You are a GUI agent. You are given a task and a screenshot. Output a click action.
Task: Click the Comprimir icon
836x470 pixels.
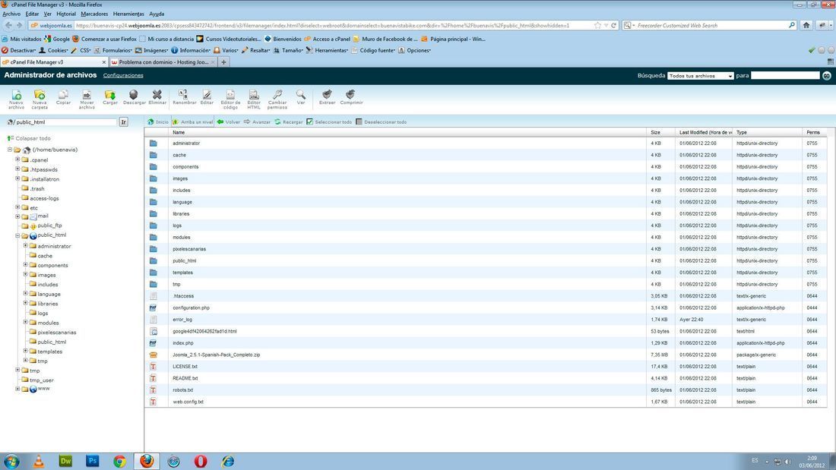[x=351, y=97]
